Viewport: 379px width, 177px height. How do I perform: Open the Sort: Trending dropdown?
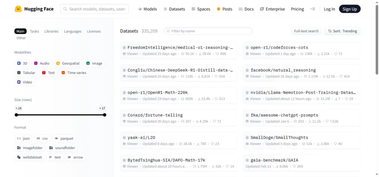point(342,31)
